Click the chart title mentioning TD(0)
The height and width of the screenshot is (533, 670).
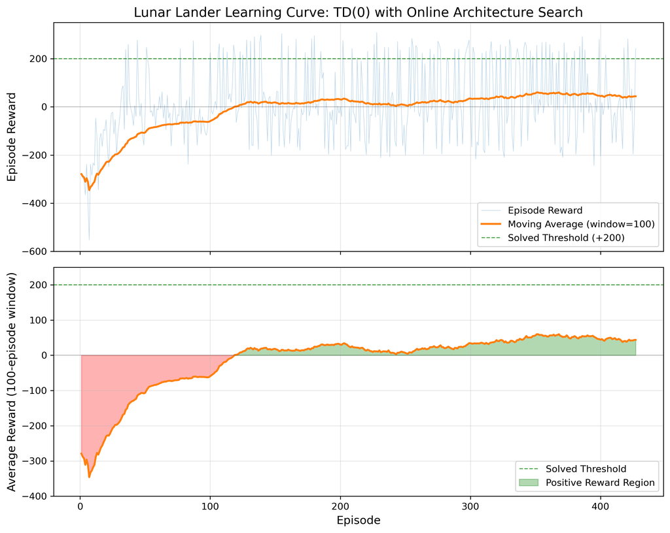click(358, 12)
